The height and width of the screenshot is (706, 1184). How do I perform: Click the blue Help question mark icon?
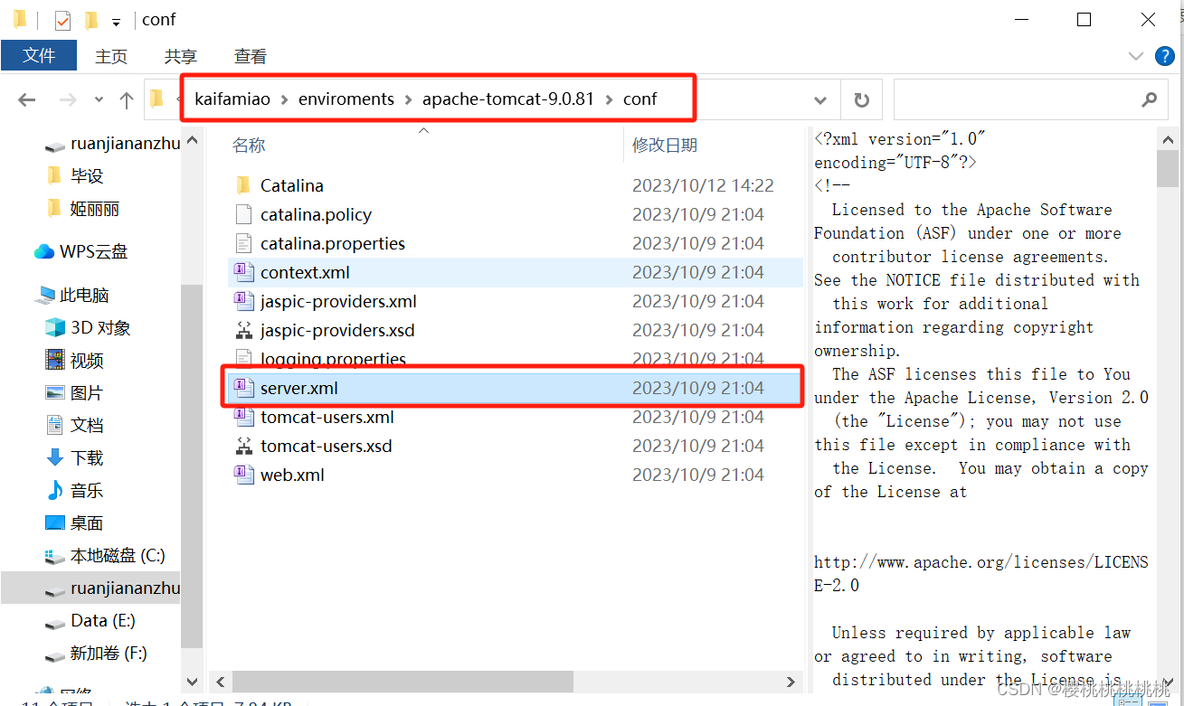1165,56
